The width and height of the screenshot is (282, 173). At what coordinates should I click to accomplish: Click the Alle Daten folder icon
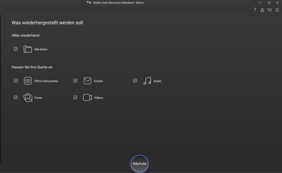[x=28, y=49]
